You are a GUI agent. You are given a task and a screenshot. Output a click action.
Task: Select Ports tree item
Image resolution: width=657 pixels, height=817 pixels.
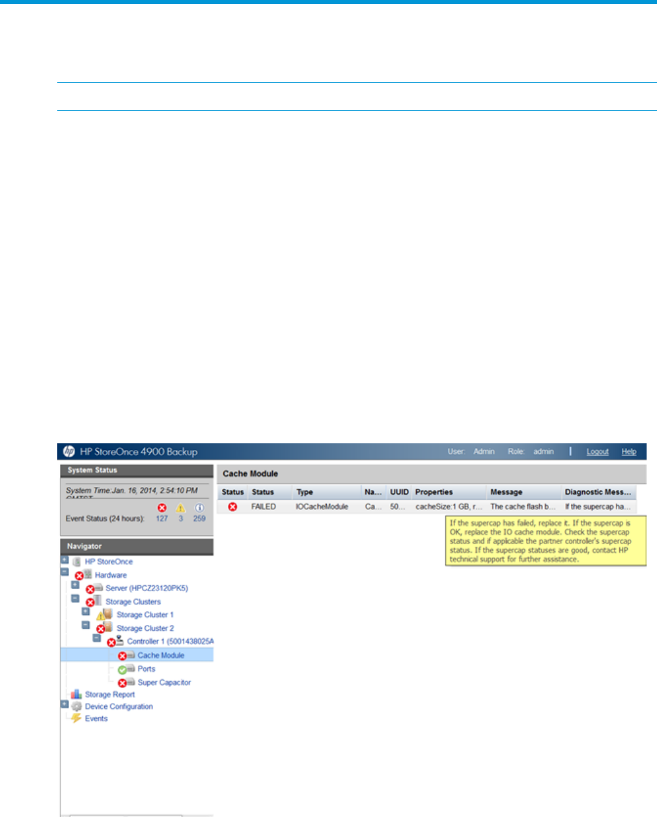pos(147,669)
